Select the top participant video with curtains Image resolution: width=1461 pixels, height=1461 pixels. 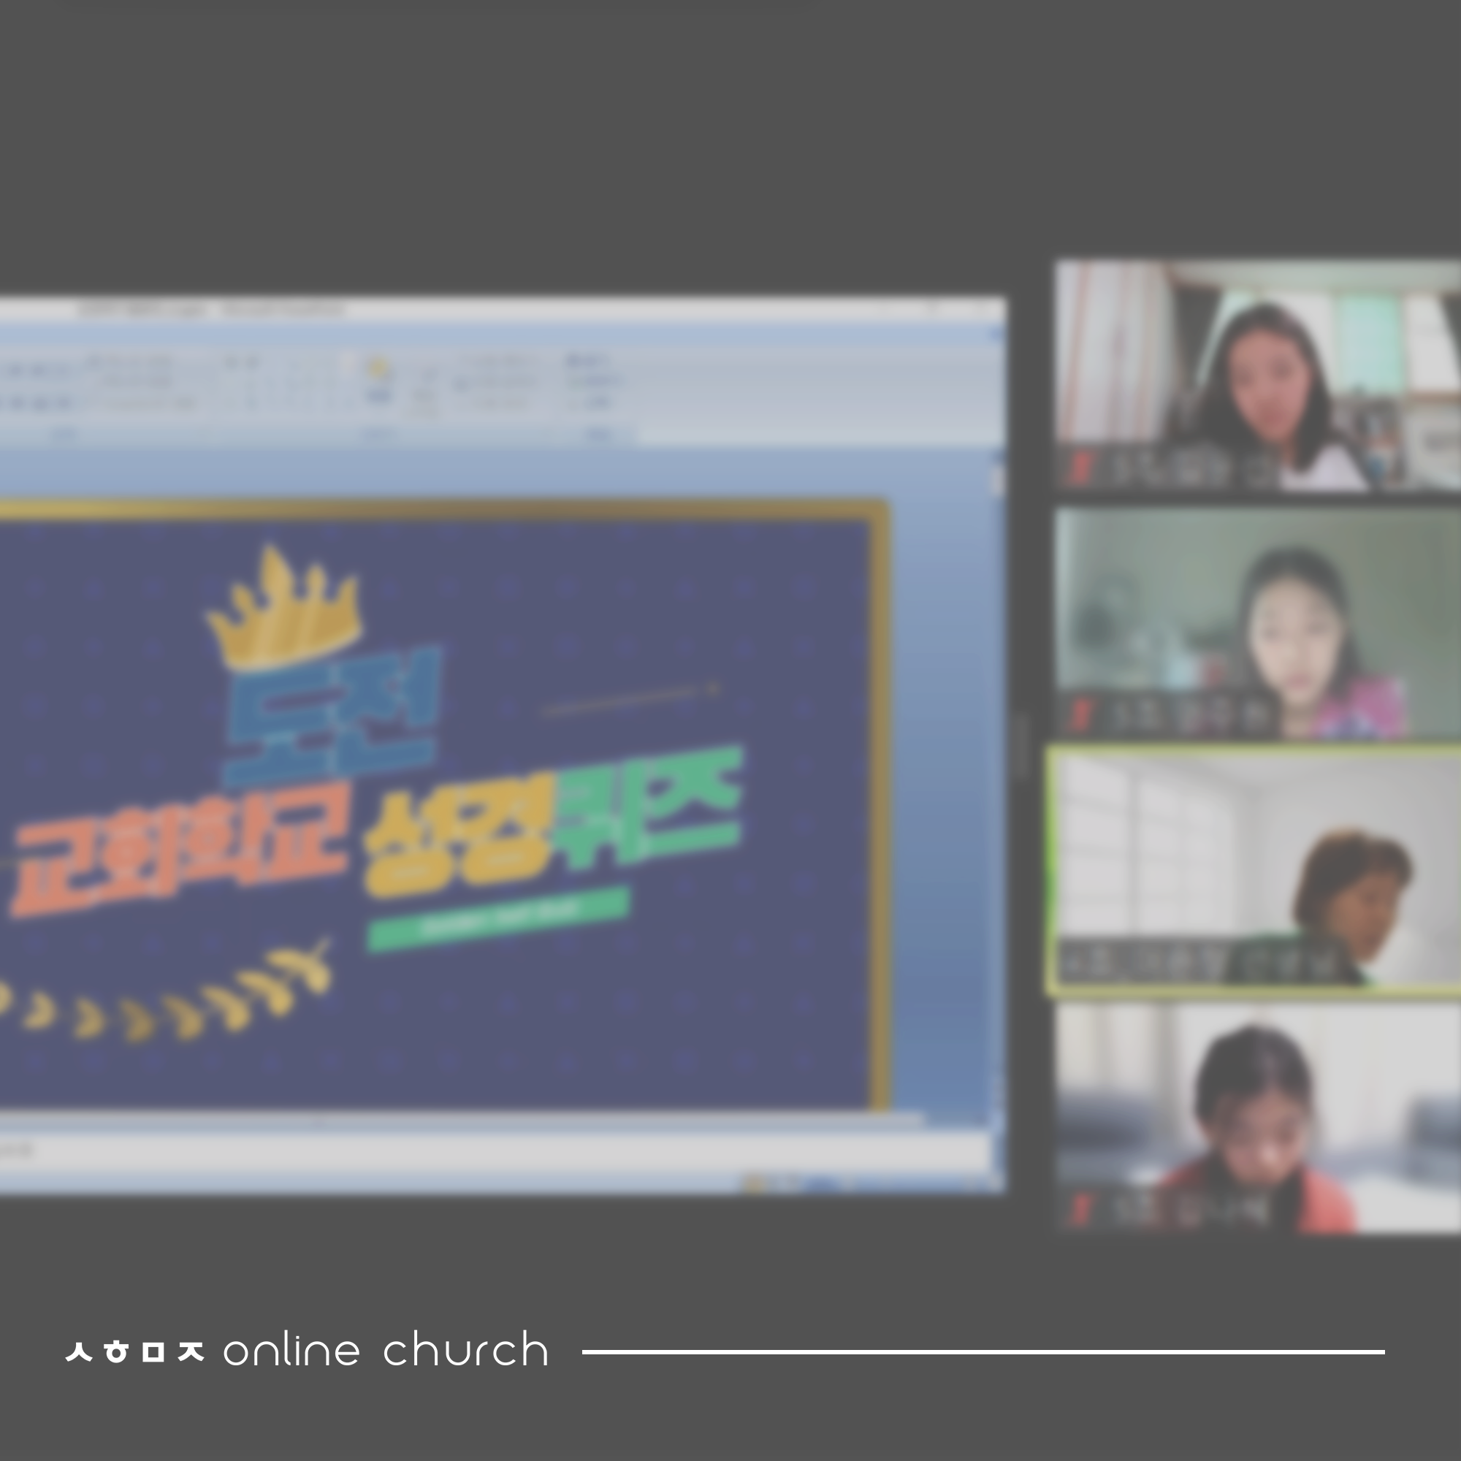tap(1258, 375)
